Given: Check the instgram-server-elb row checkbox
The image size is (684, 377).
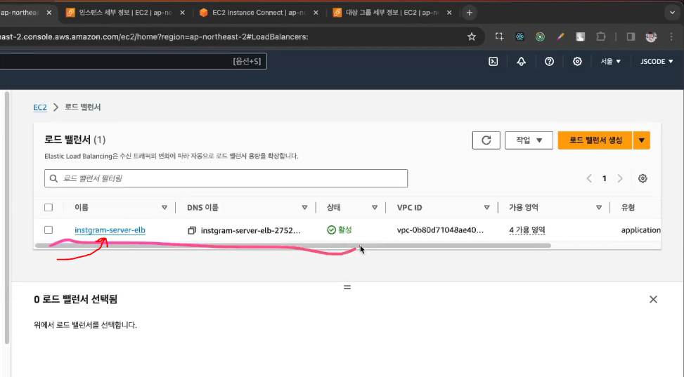Looking at the screenshot, I should pos(49,230).
